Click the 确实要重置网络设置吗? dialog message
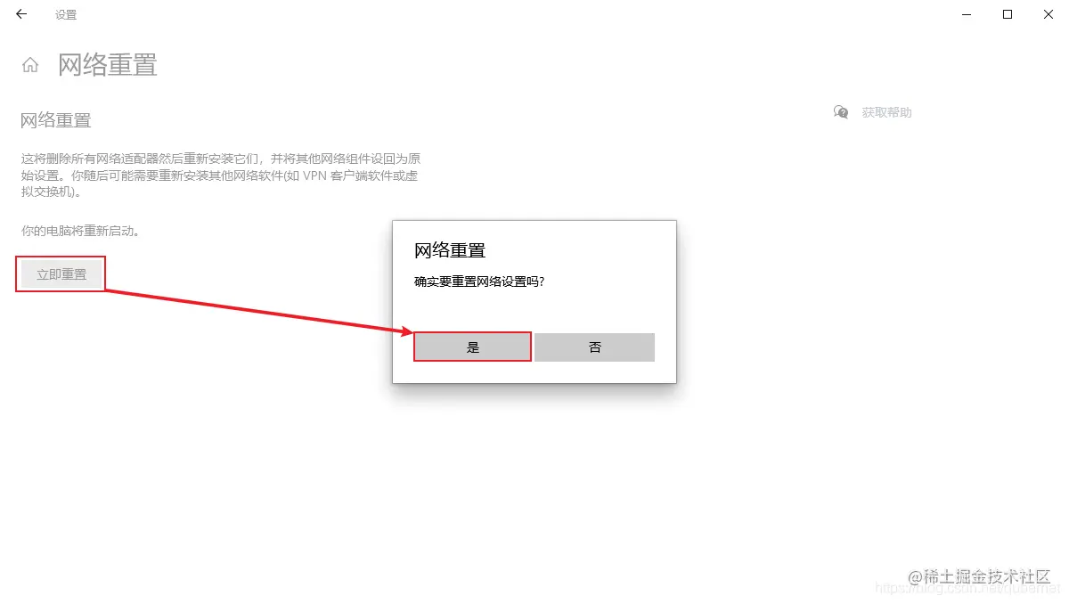The width and height of the screenshot is (1069, 604). [479, 282]
